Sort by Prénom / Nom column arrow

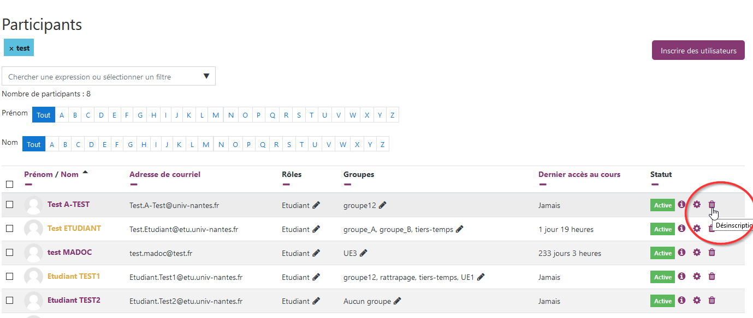(x=85, y=173)
